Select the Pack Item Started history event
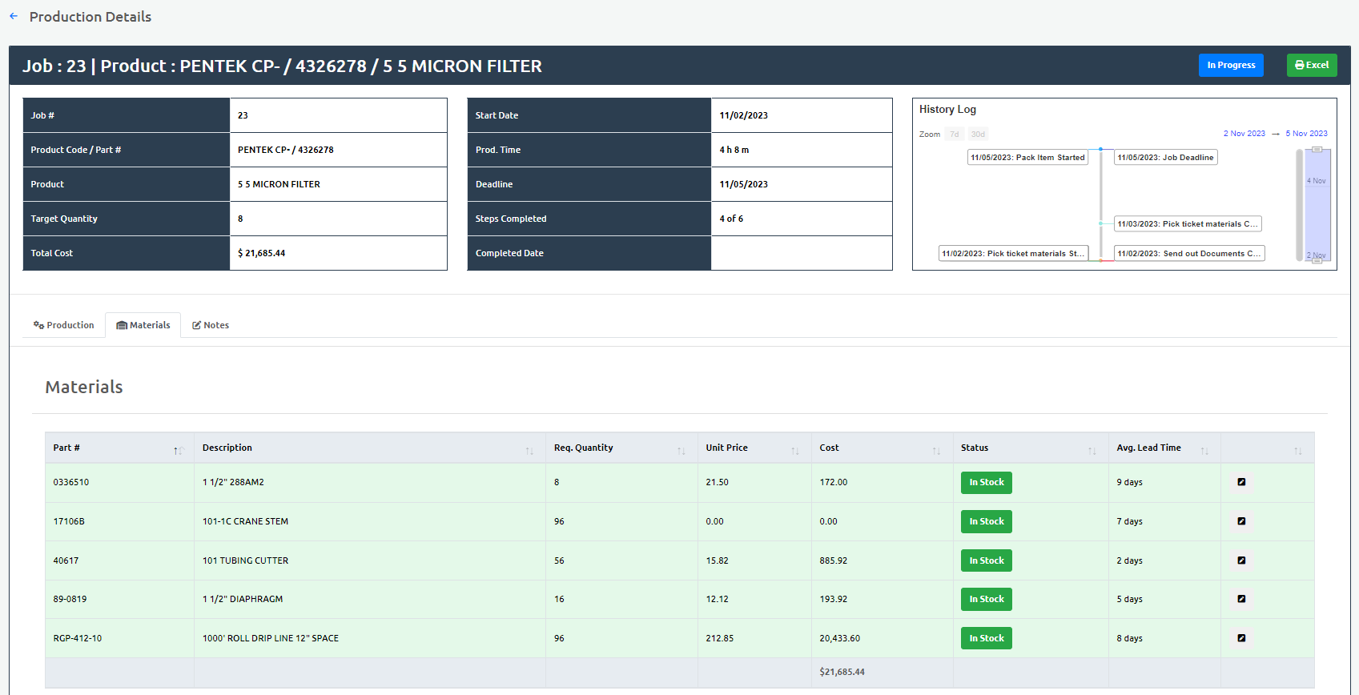Viewport: 1359px width, 695px height. (x=1027, y=157)
